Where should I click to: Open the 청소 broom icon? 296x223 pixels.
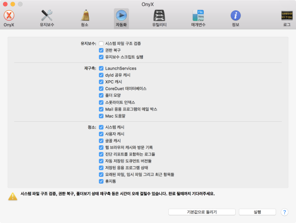[x=85, y=15]
